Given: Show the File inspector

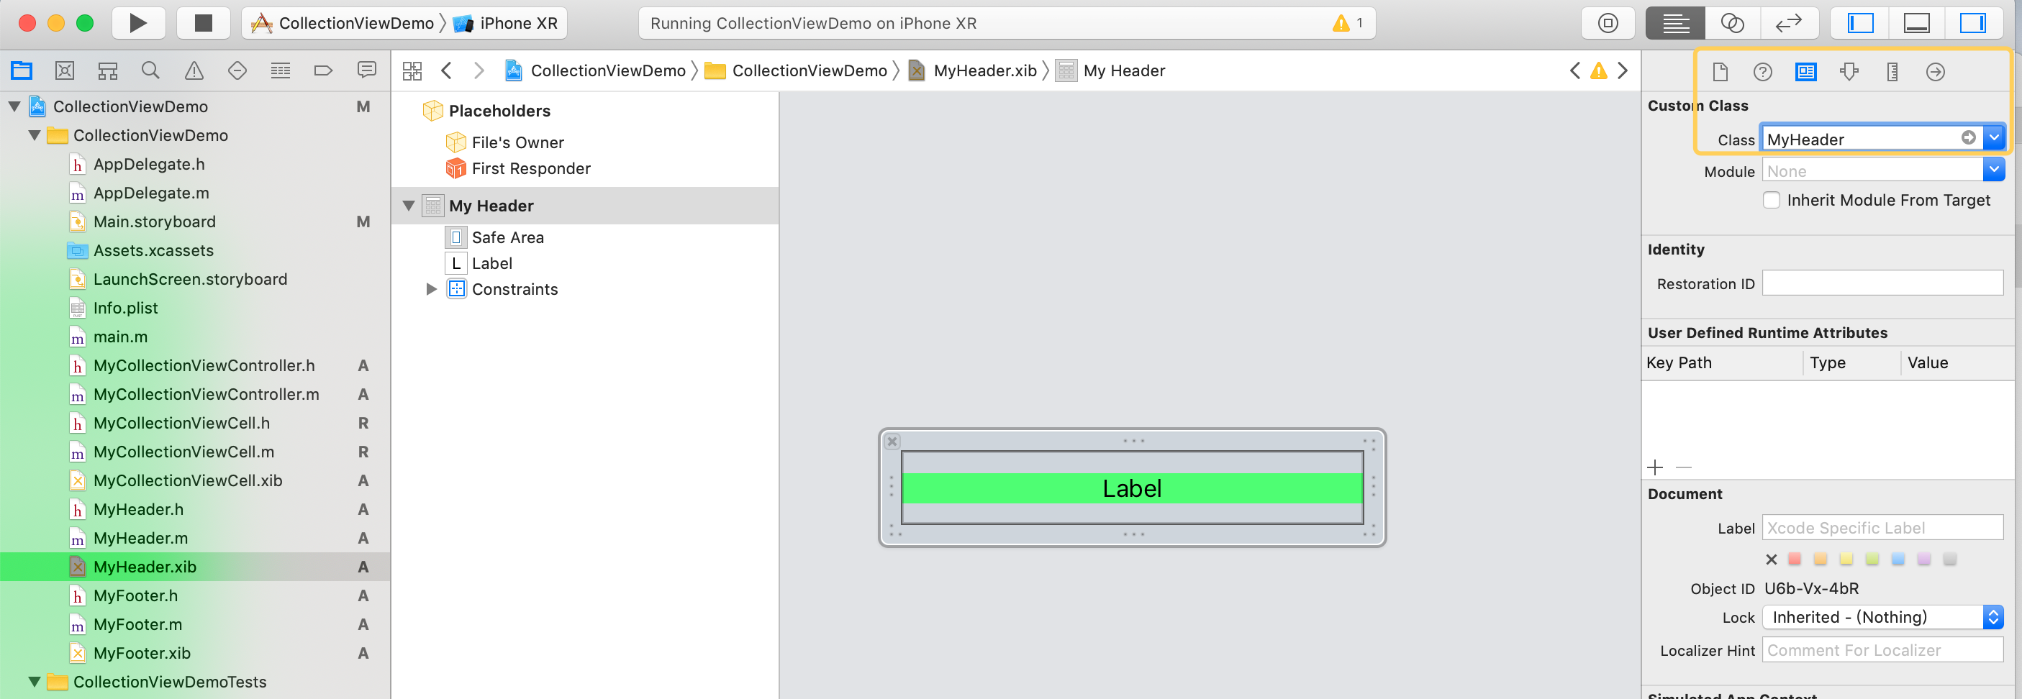Looking at the screenshot, I should point(1720,71).
